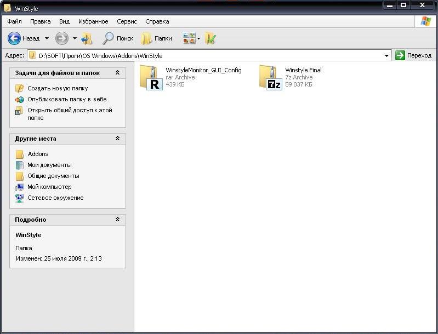Open the Forward history dropdown arrow
Image resolution: width=438 pixels, height=334 pixels.
tap(75, 38)
